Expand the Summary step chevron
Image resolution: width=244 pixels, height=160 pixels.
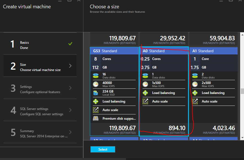[x=70, y=132]
